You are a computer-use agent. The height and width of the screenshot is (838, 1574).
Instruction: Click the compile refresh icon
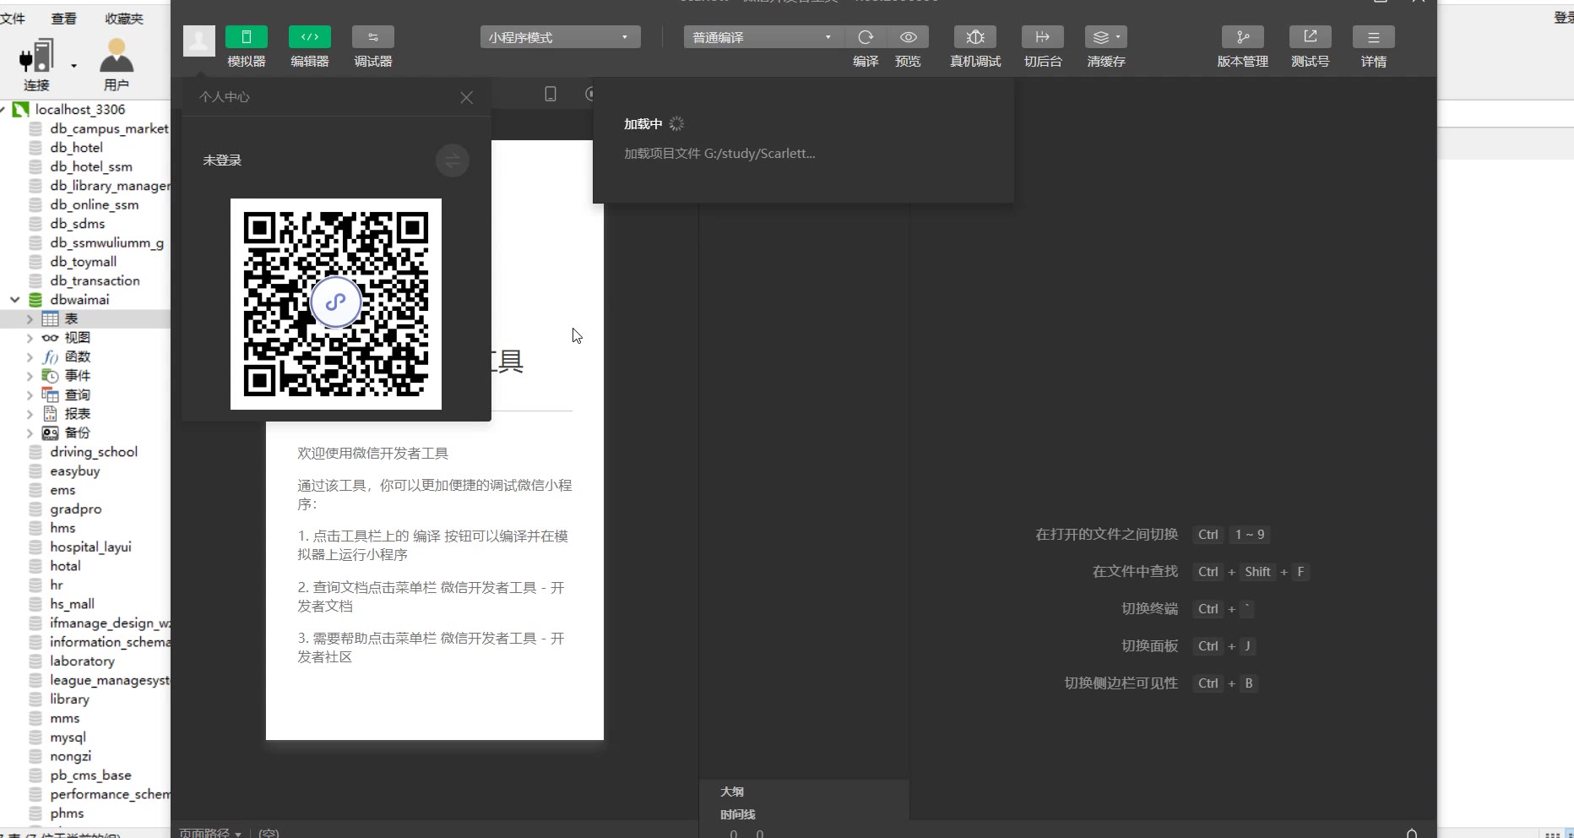866,37
